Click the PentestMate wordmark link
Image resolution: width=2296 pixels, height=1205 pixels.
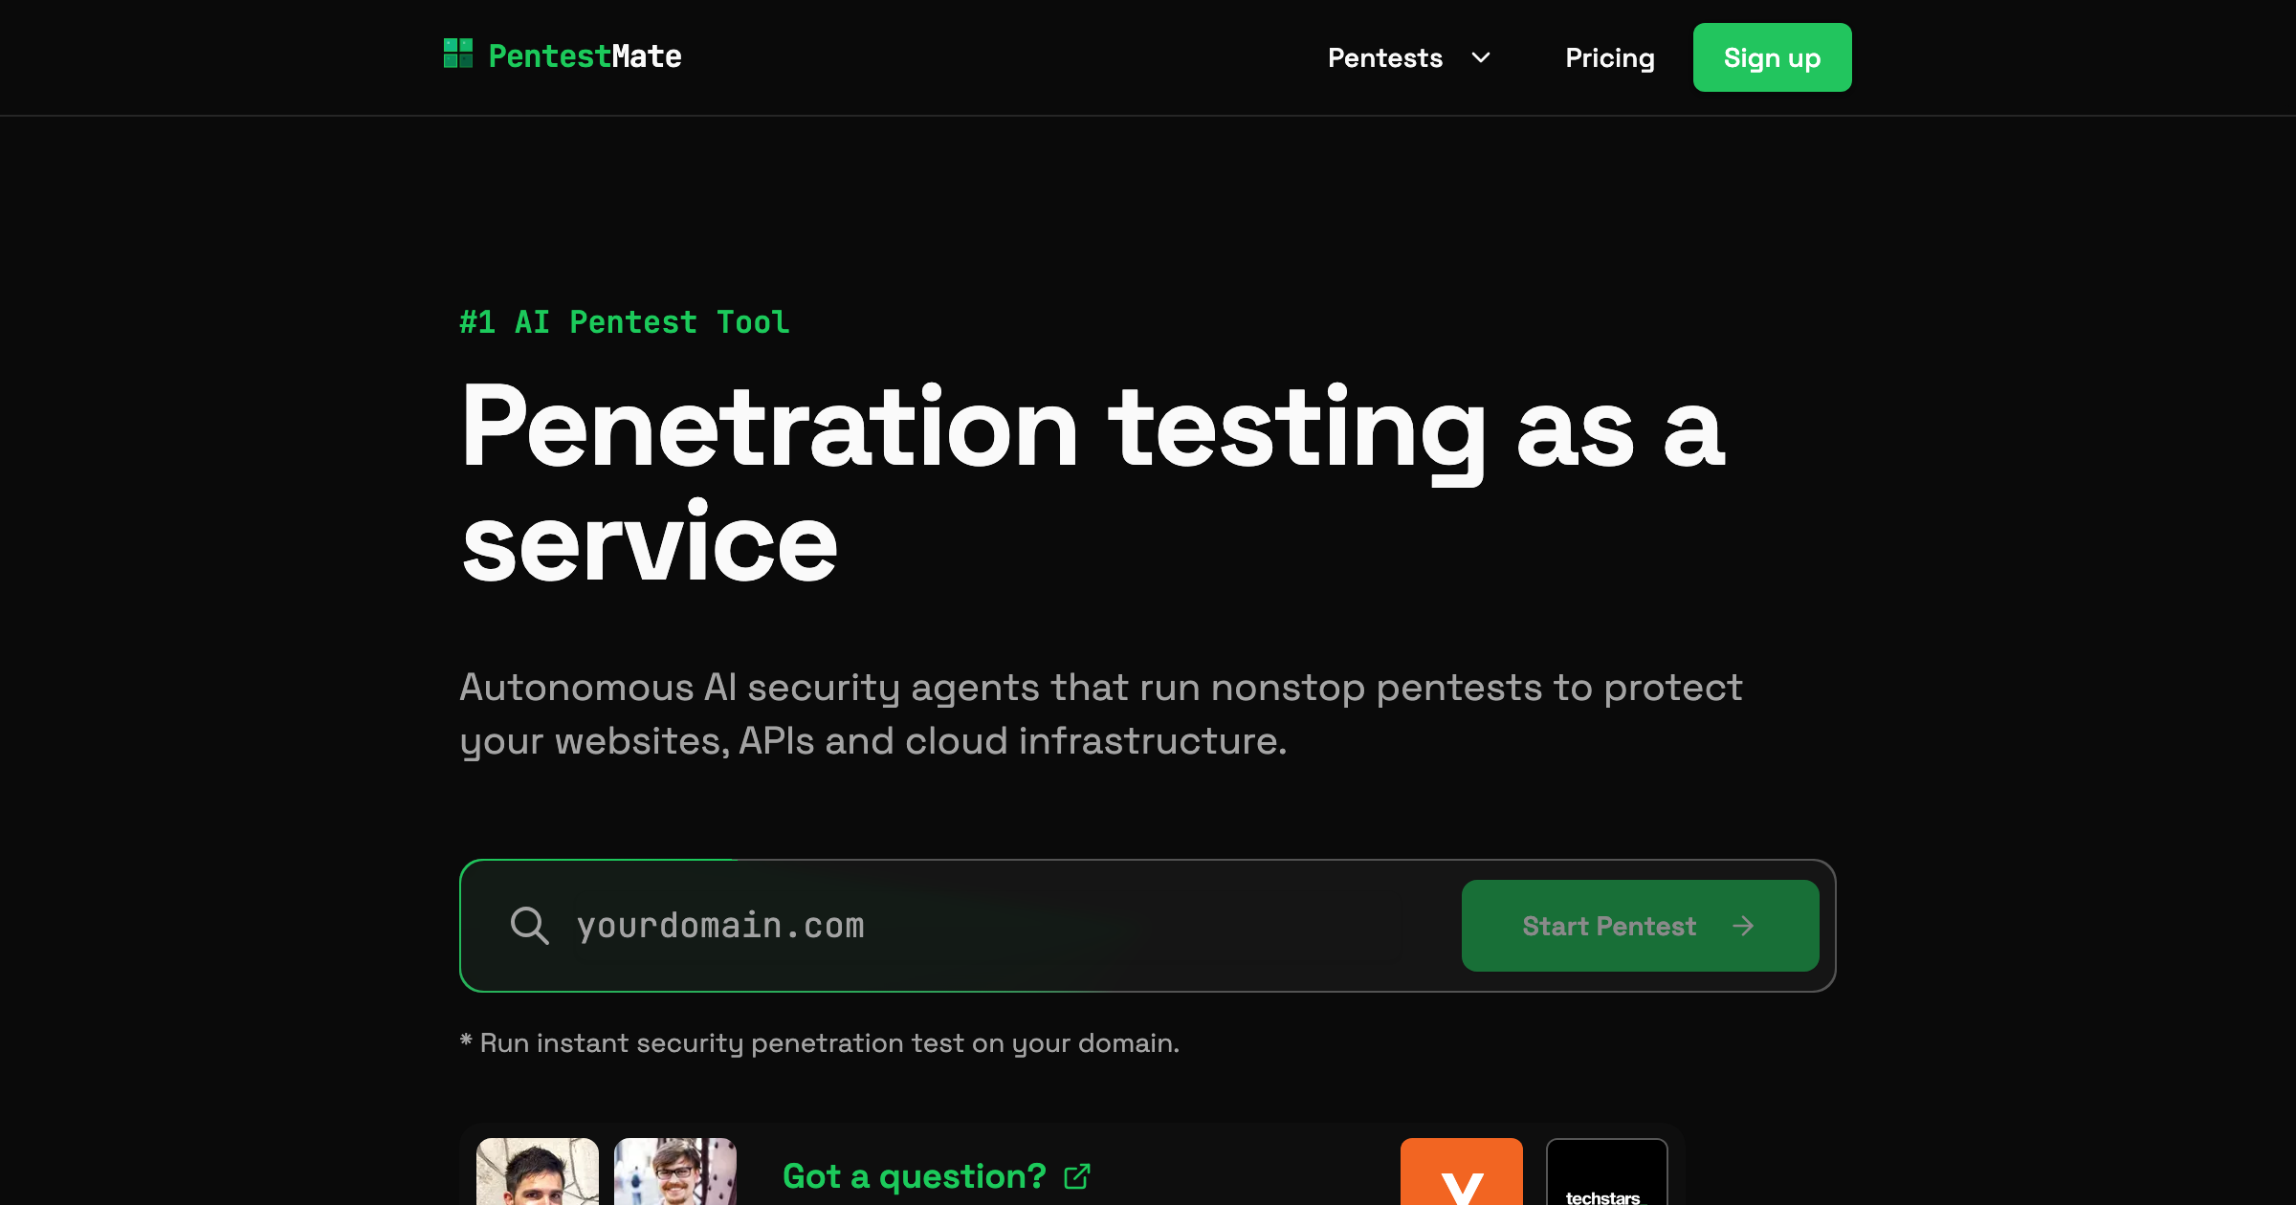(x=584, y=55)
